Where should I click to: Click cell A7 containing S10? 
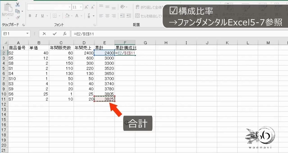pos(18,79)
